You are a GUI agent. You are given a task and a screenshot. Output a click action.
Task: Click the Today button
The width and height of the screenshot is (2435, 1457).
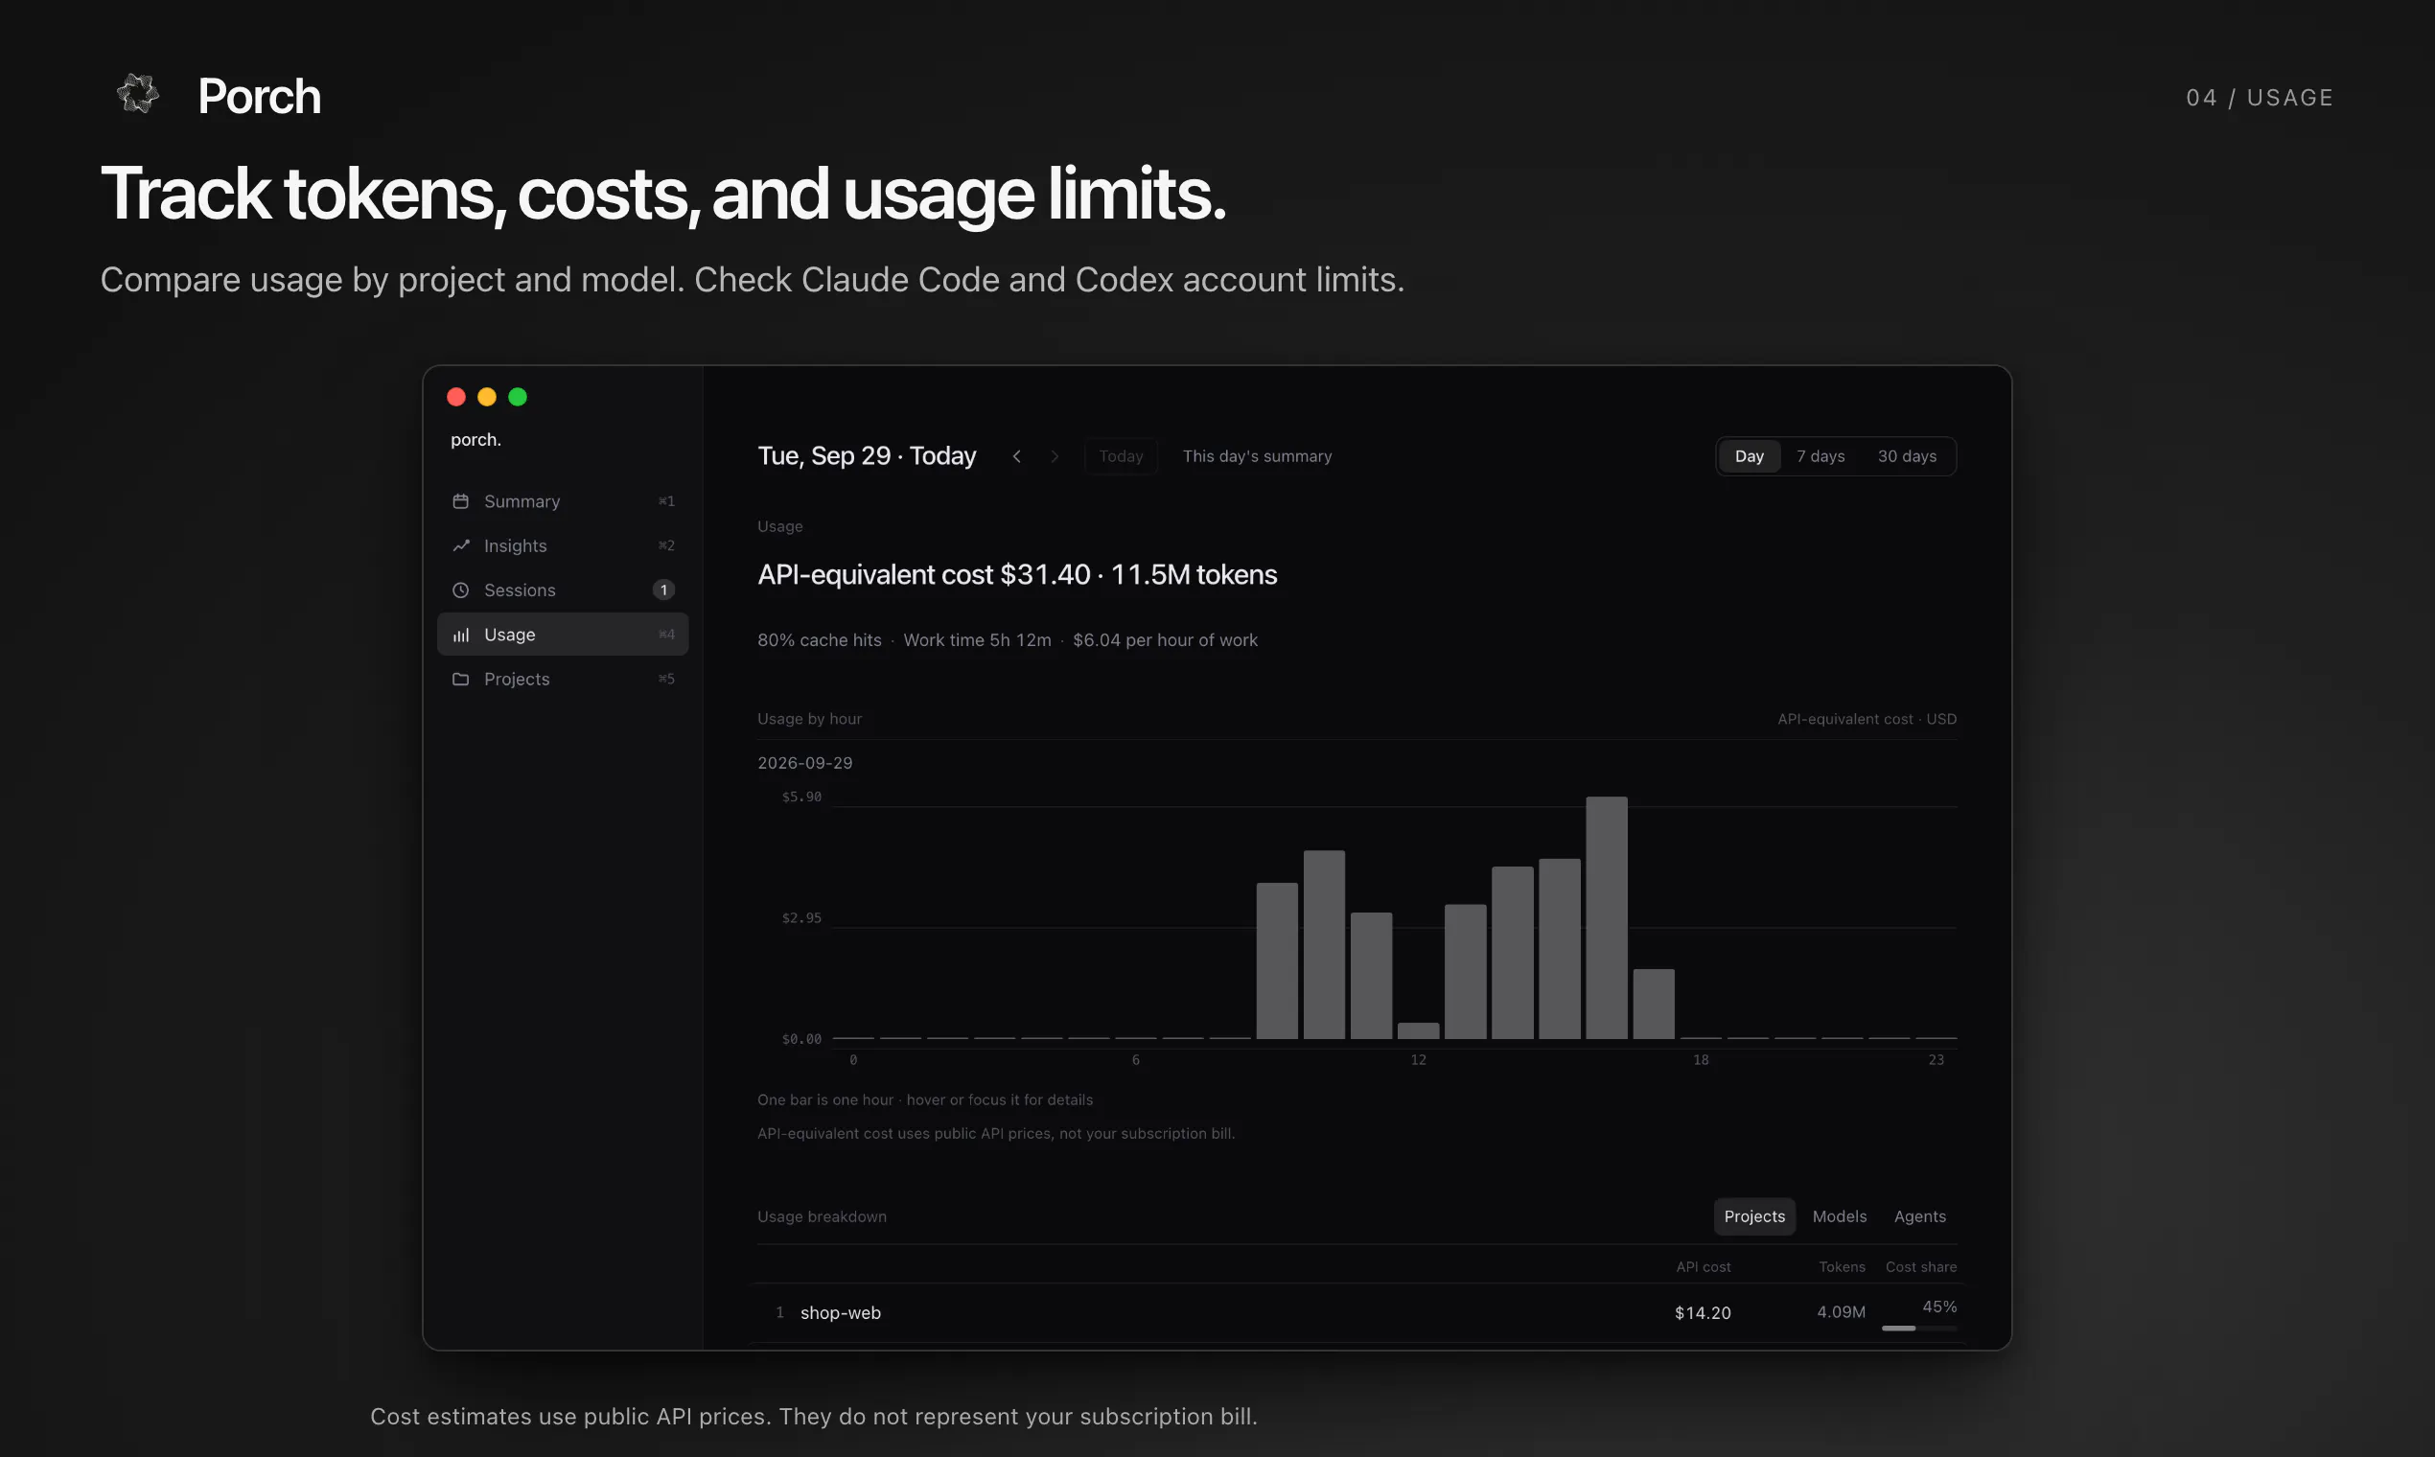tap(1122, 456)
